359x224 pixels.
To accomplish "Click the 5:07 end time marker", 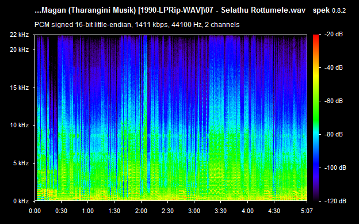I will (307, 211).
